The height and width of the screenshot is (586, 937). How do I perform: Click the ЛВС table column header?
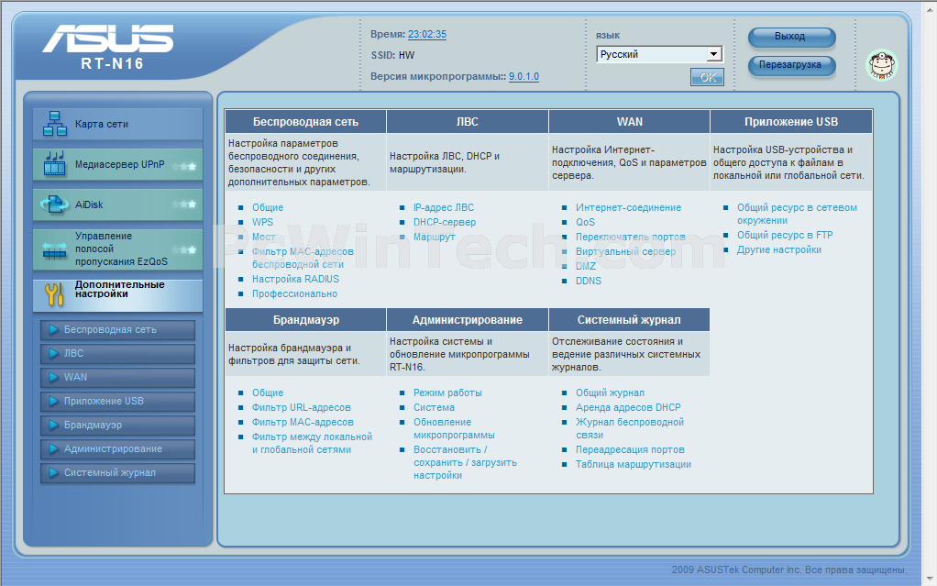(468, 121)
